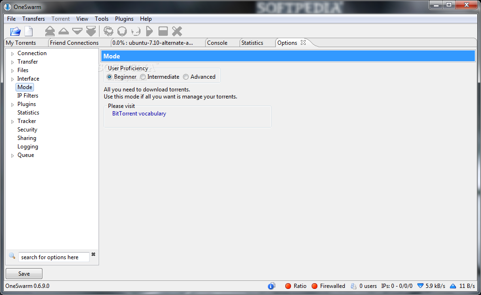Start the torrent with play icon

point(149,31)
